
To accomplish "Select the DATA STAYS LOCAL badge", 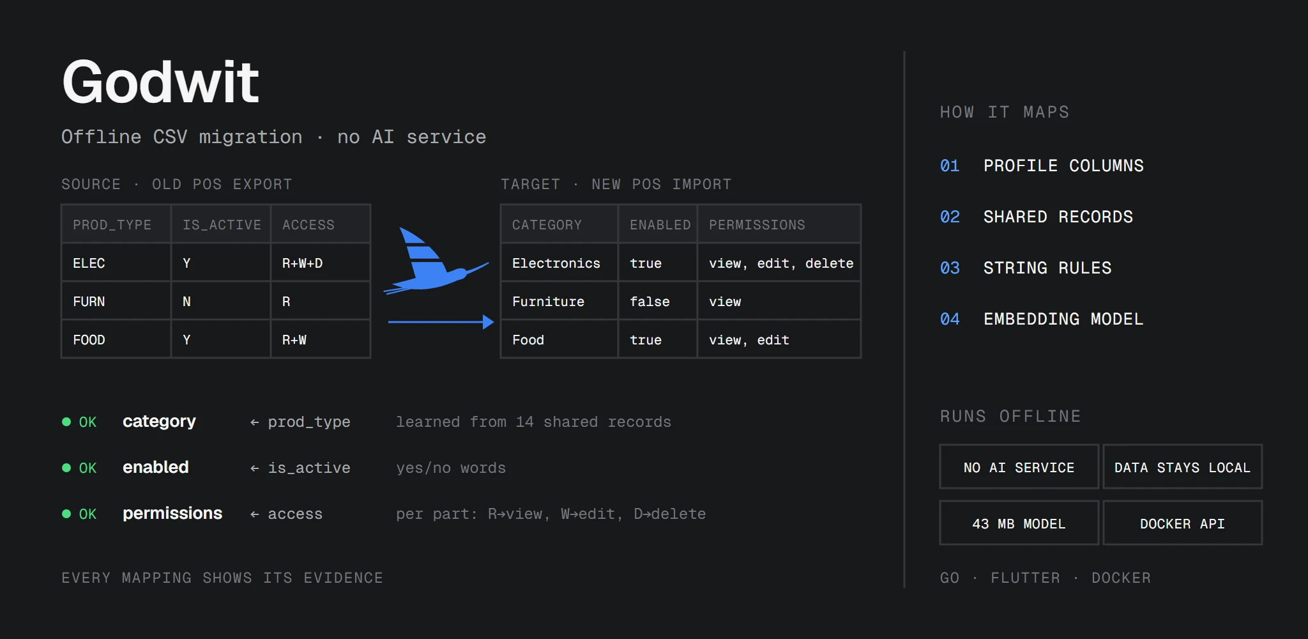I will (1182, 467).
